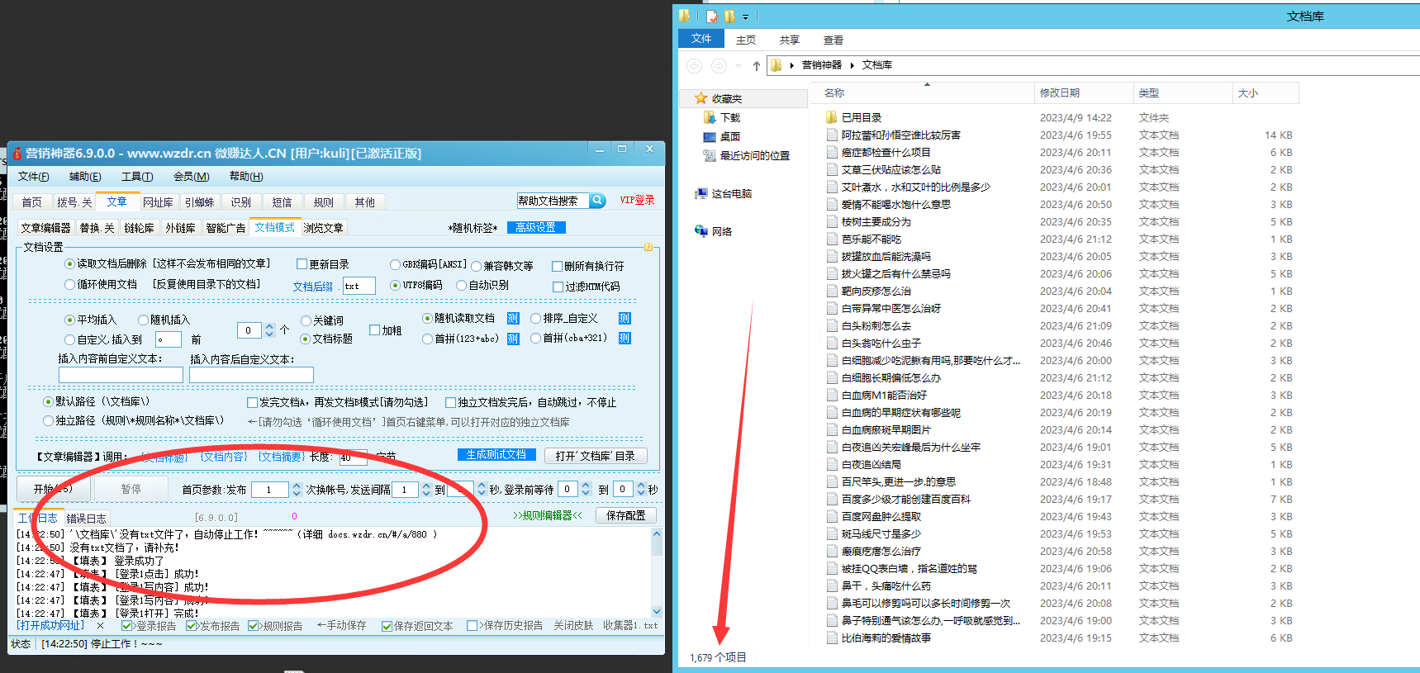Click the yellow help icon on 文档设置 panel
Image resolution: width=1420 pixels, height=673 pixels.
[648, 247]
